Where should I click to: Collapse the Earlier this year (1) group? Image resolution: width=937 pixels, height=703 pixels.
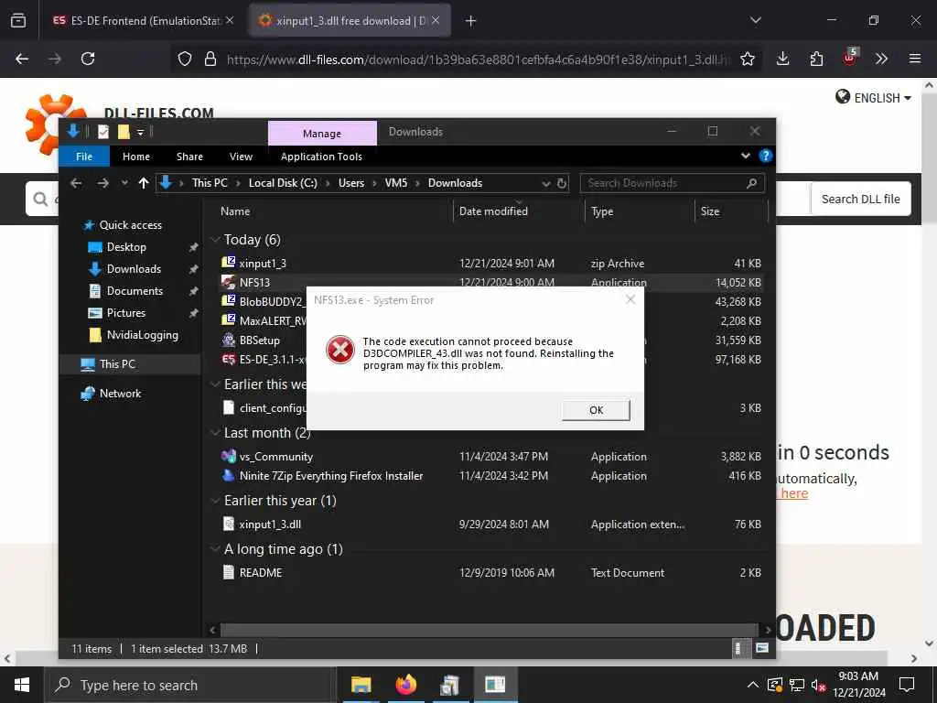pyautogui.click(x=215, y=501)
